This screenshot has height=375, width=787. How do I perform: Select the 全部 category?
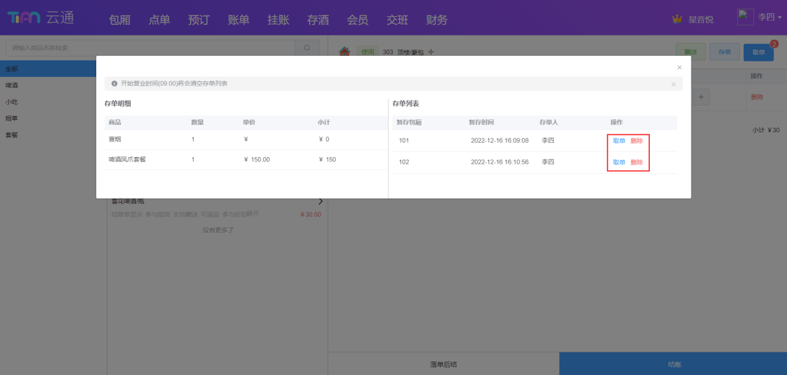click(x=48, y=68)
